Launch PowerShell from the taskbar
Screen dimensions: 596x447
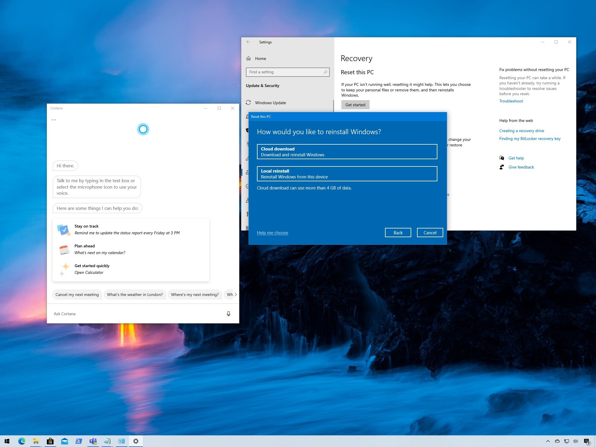tap(79, 441)
